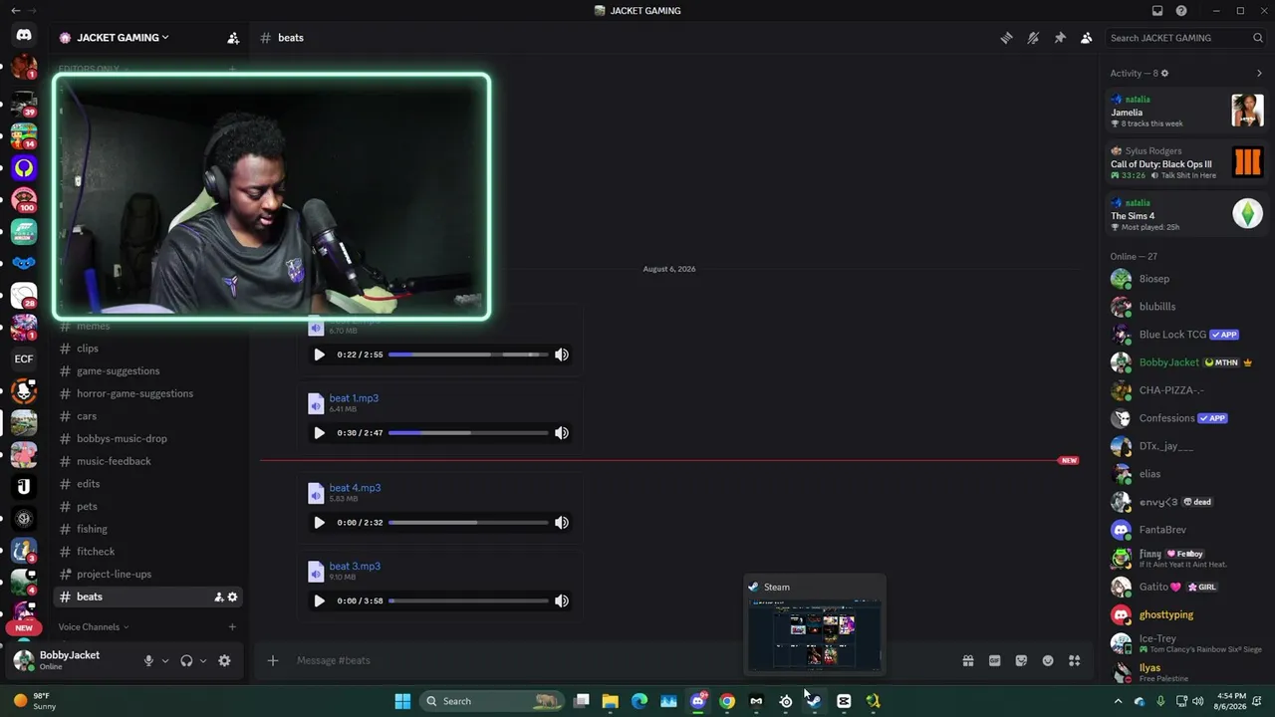
Task: Open the JACKET GAMING server dropdown
Action: (x=125, y=38)
